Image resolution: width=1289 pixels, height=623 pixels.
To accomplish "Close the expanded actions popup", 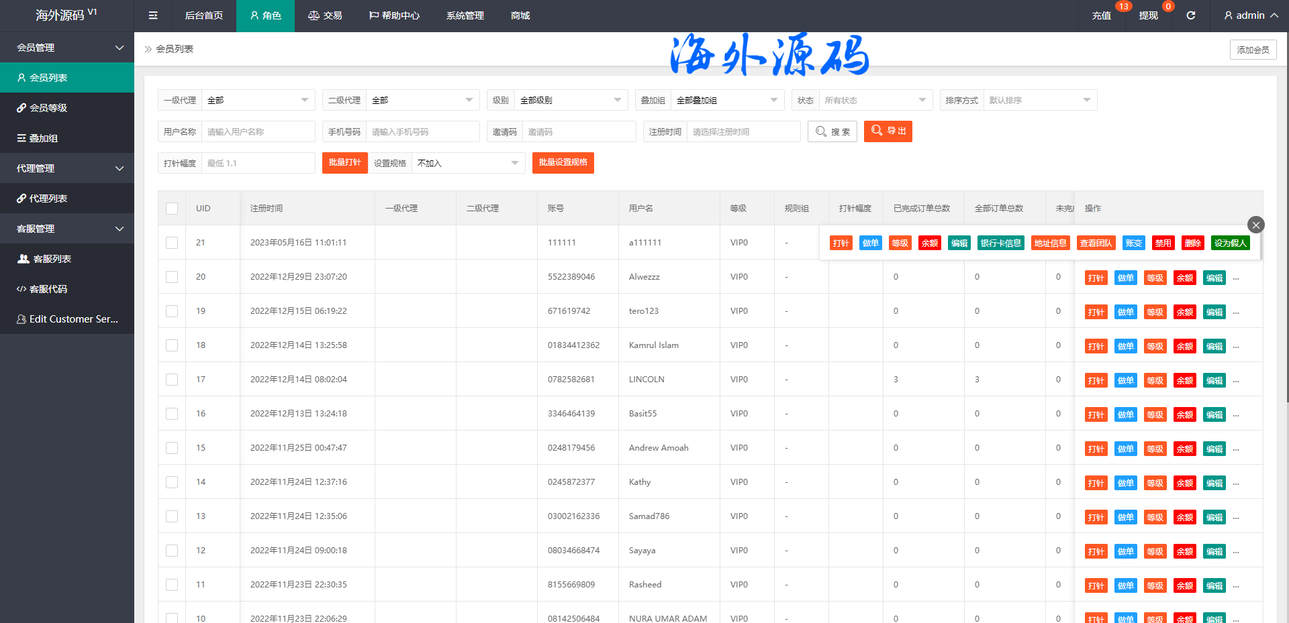I will (1255, 225).
